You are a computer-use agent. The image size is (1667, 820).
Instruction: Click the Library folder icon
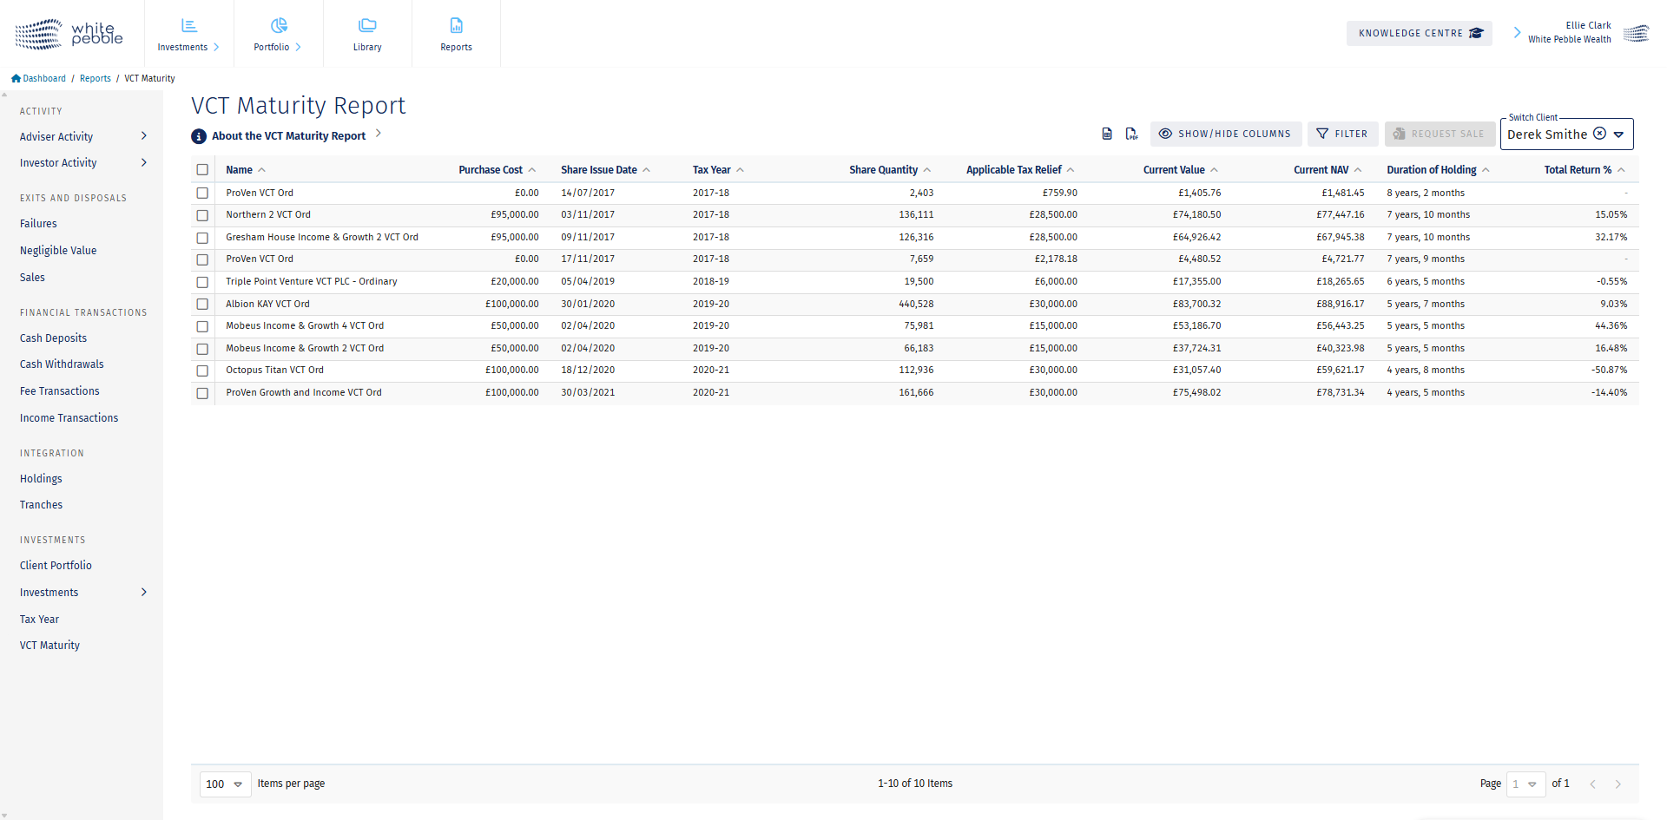[367, 26]
